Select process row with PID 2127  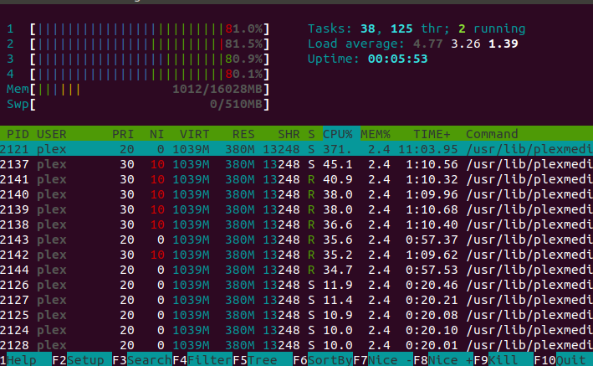pyautogui.click(x=296, y=300)
